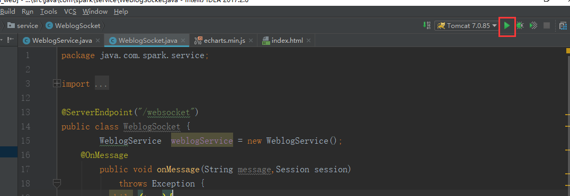Click the onMessage method name
This screenshot has height=196, width=570.
click(178, 169)
